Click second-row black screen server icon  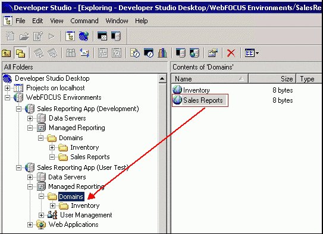click(x=181, y=53)
